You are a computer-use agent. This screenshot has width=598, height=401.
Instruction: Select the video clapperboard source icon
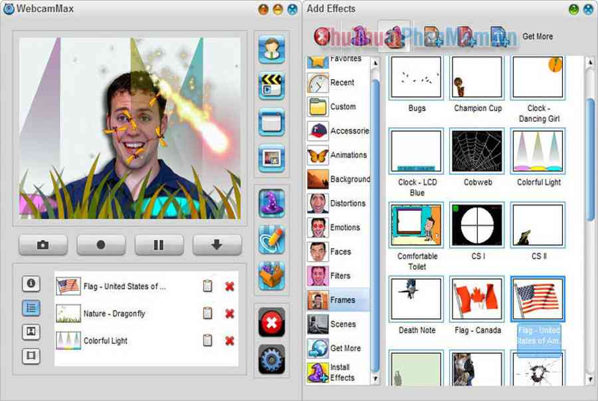271,86
